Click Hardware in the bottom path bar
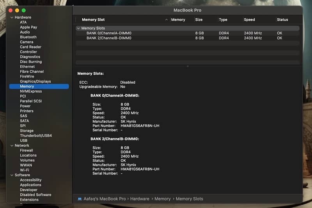Viewport: 312px width, 208px height. tap(140, 199)
